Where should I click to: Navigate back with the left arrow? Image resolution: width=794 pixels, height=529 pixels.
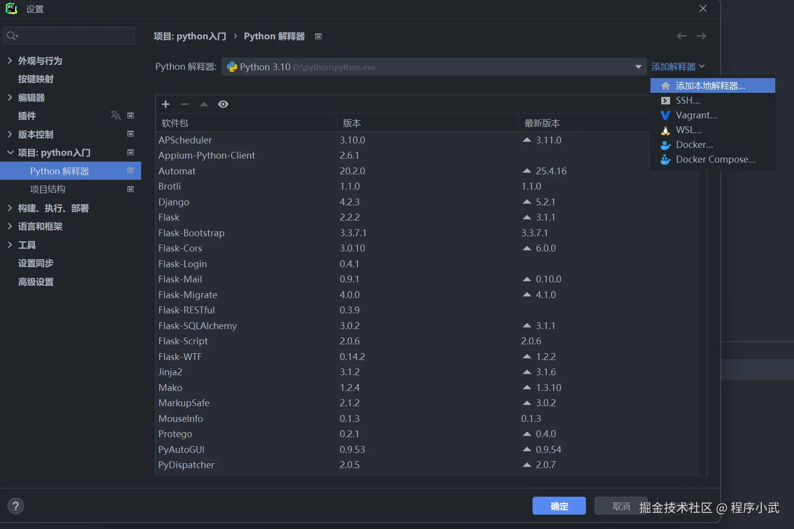(x=681, y=36)
